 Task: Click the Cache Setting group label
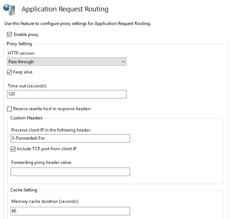tap(23, 190)
